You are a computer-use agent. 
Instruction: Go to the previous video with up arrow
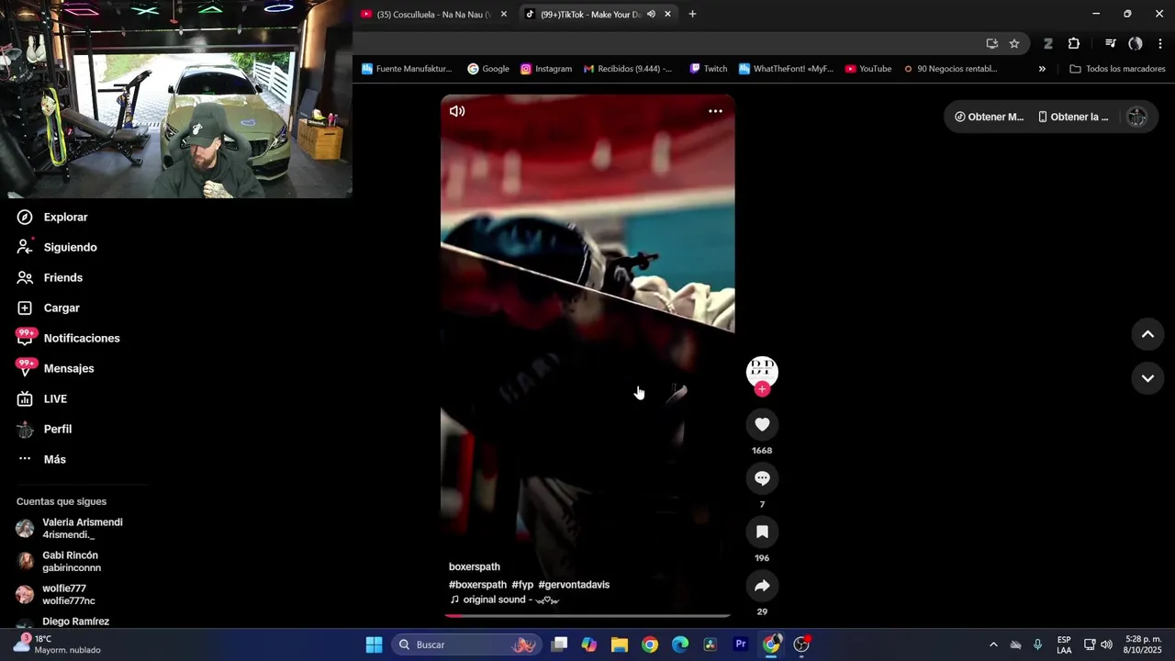coord(1147,334)
